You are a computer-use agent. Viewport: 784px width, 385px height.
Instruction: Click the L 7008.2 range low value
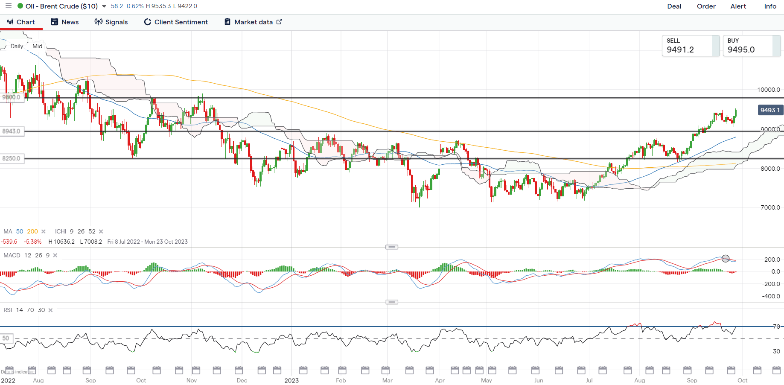coord(91,242)
